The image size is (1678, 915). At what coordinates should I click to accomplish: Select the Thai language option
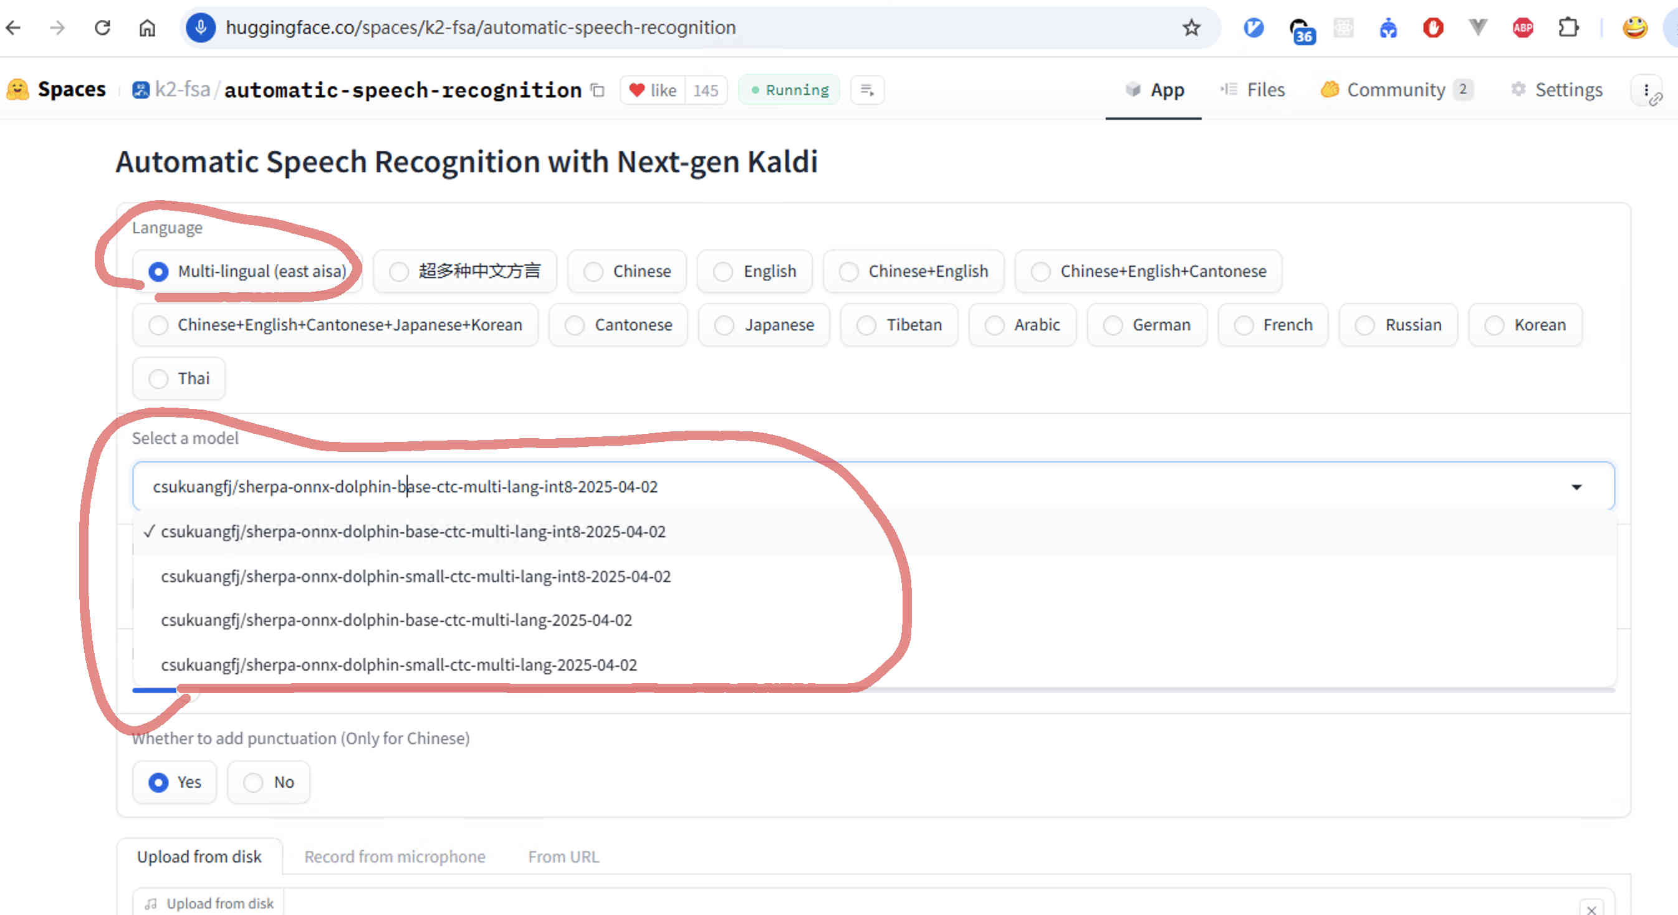178,378
